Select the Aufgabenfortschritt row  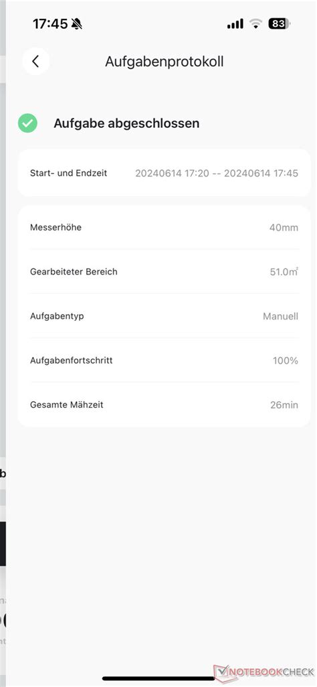pyautogui.click(x=165, y=361)
